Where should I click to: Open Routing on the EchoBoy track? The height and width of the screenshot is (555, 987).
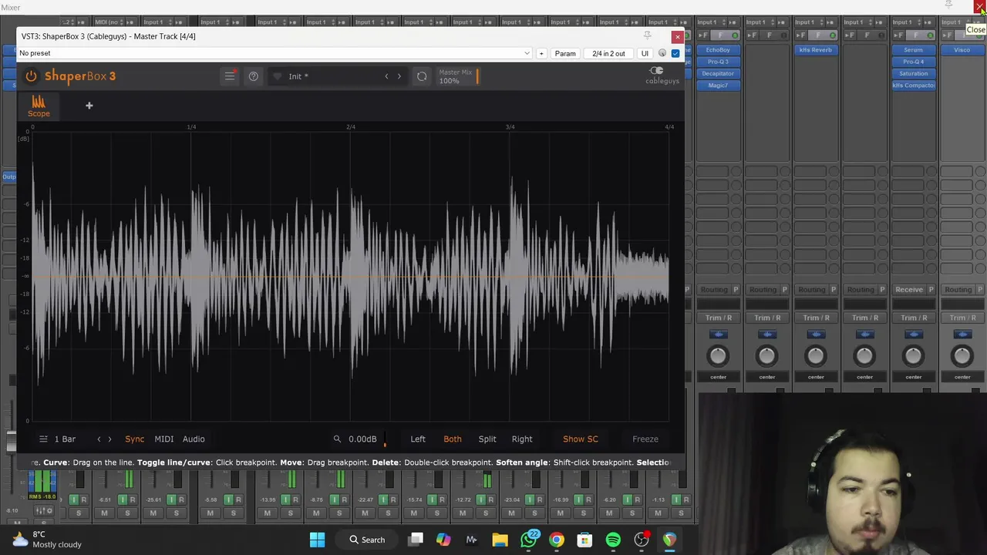(x=713, y=290)
